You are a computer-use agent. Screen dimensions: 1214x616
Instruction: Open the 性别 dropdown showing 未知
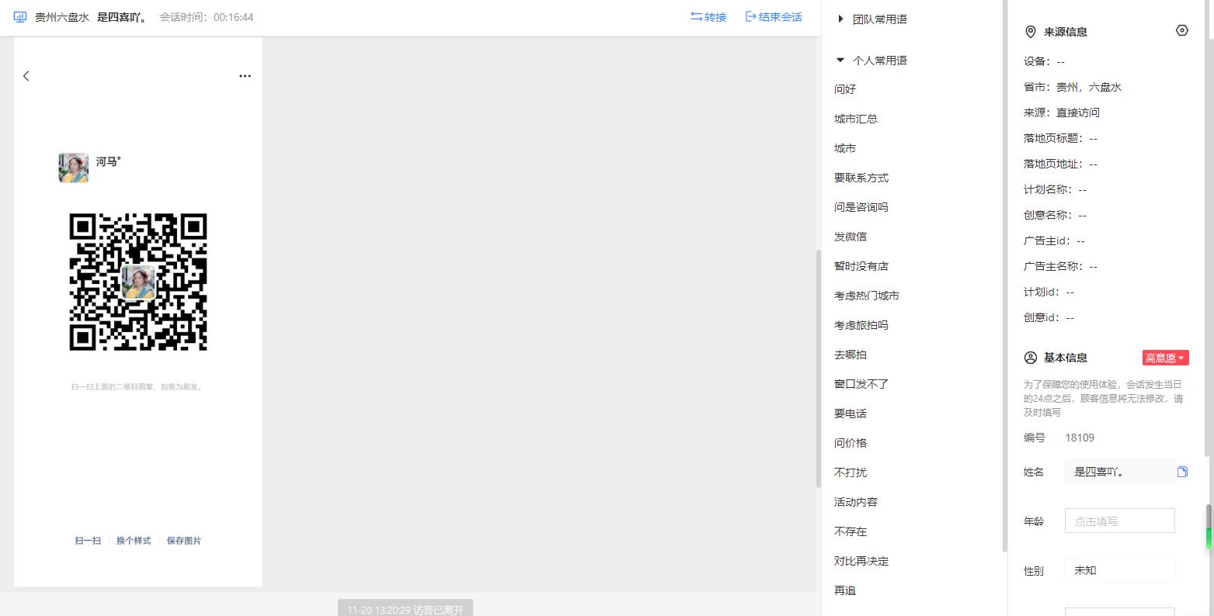(1119, 570)
